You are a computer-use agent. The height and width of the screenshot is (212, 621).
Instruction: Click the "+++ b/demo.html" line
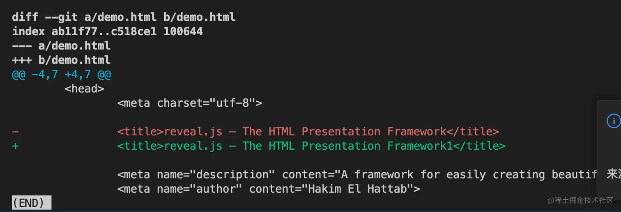(61, 60)
